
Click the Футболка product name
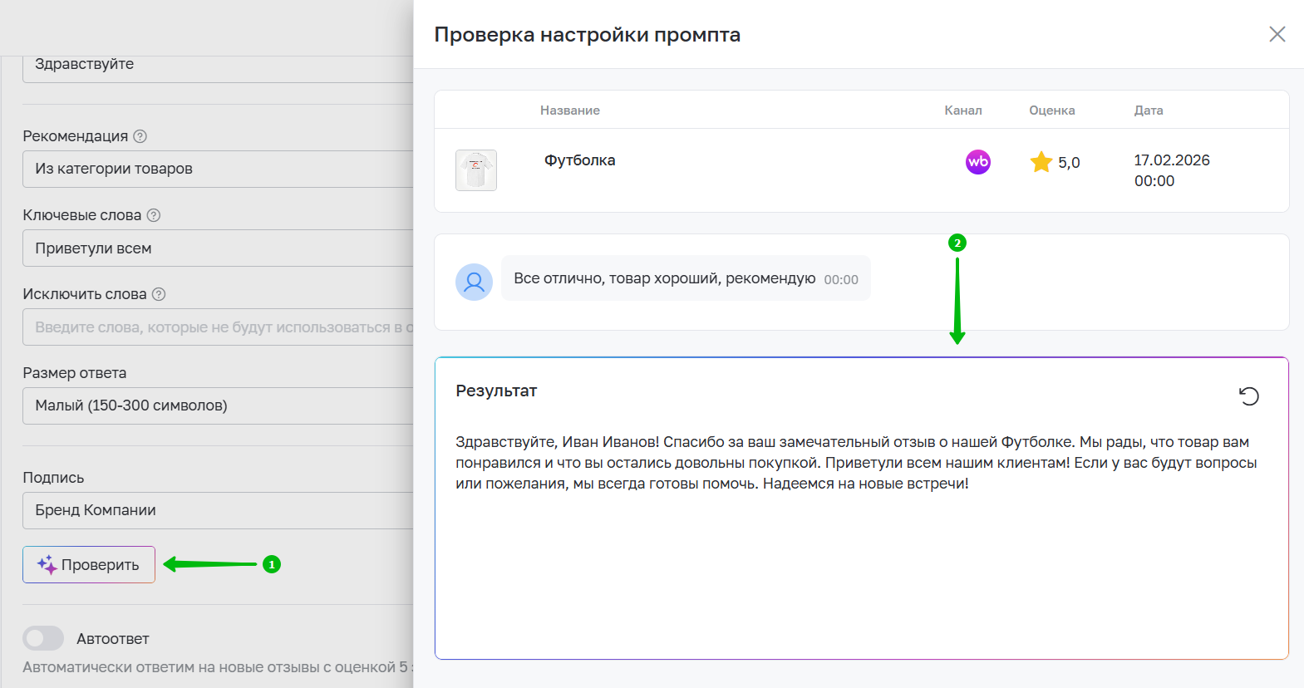click(x=579, y=160)
